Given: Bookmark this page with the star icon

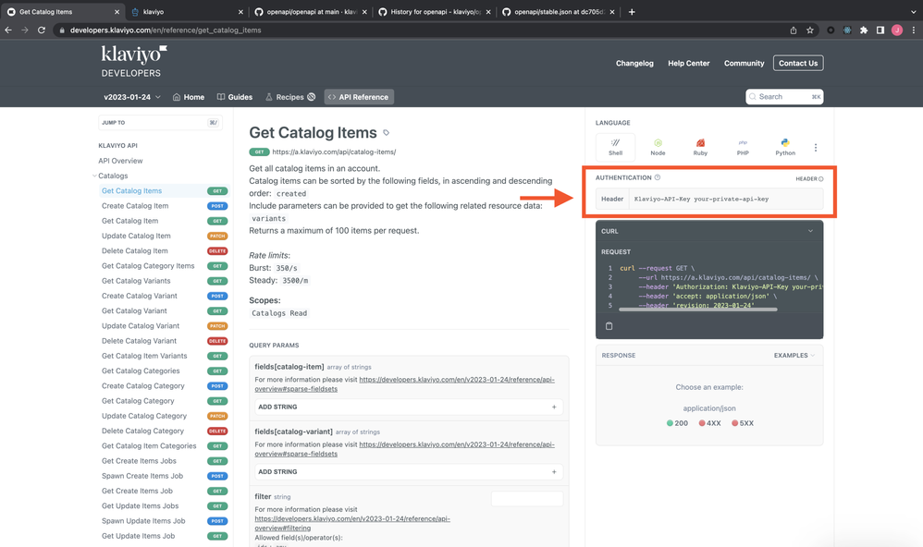Looking at the screenshot, I should click(810, 30).
